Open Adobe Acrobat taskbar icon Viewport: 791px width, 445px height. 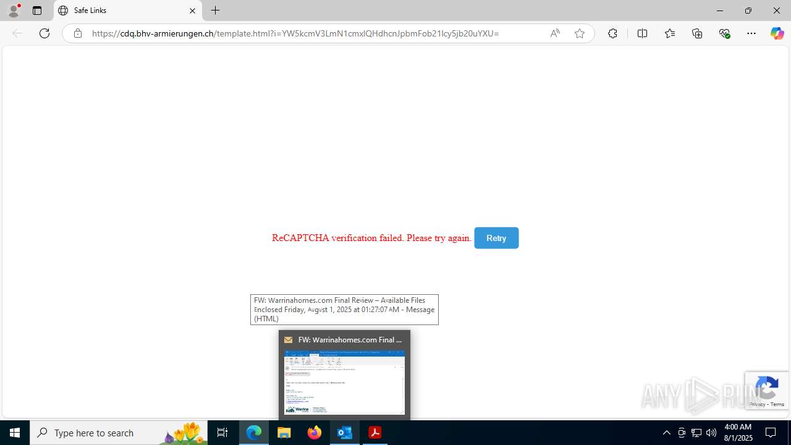tap(374, 433)
